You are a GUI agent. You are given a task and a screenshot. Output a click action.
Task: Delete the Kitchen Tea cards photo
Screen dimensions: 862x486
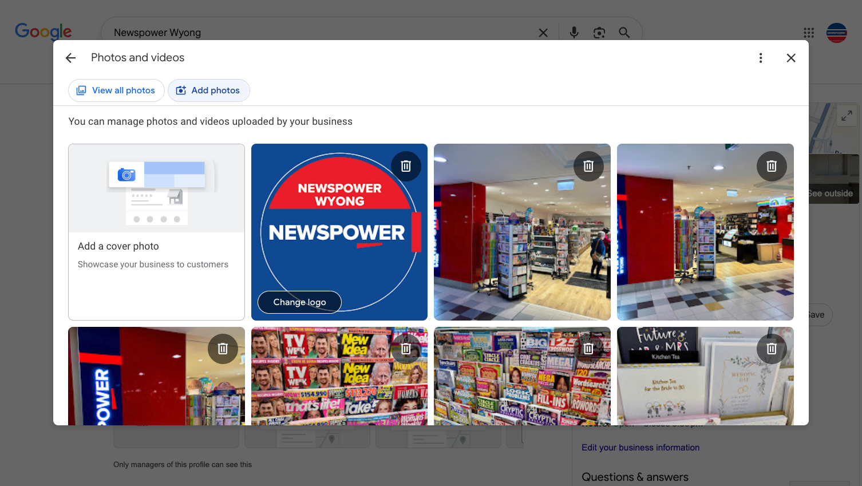point(772,349)
